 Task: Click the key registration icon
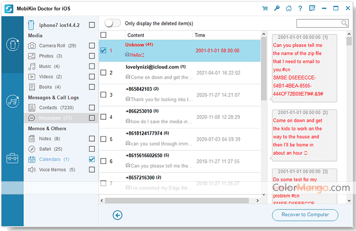coord(277,8)
